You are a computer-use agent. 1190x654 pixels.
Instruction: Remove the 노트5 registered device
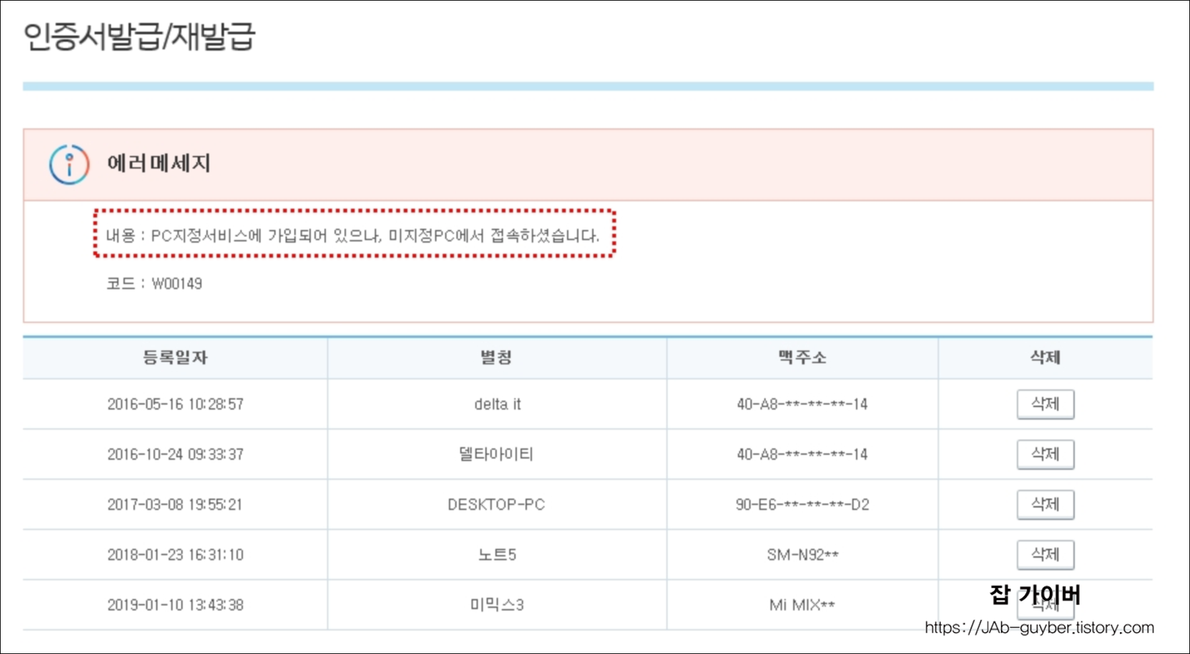(x=1045, y=554)
